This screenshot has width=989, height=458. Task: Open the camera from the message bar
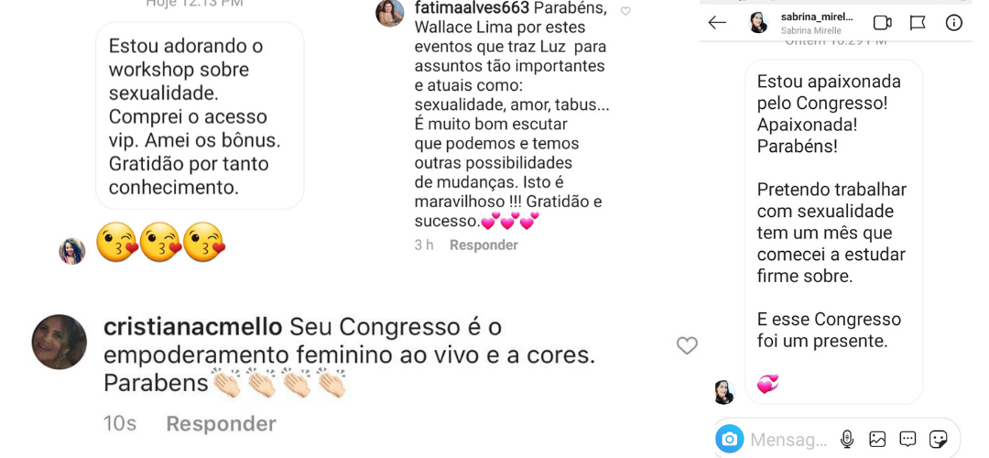click(730, 439)
